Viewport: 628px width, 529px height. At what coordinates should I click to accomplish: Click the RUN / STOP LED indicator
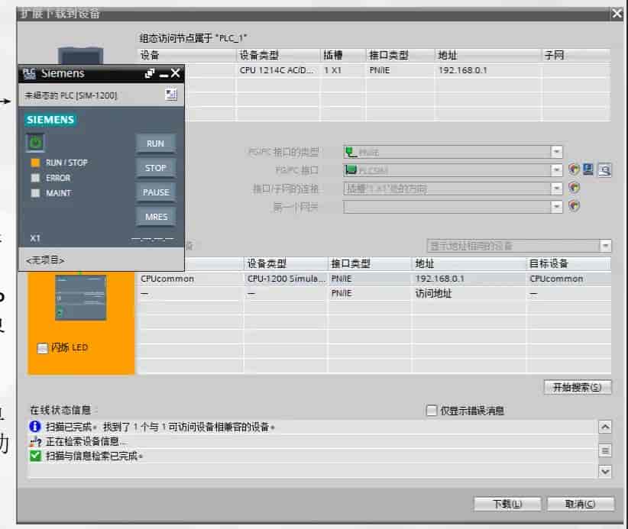point(35,163)
